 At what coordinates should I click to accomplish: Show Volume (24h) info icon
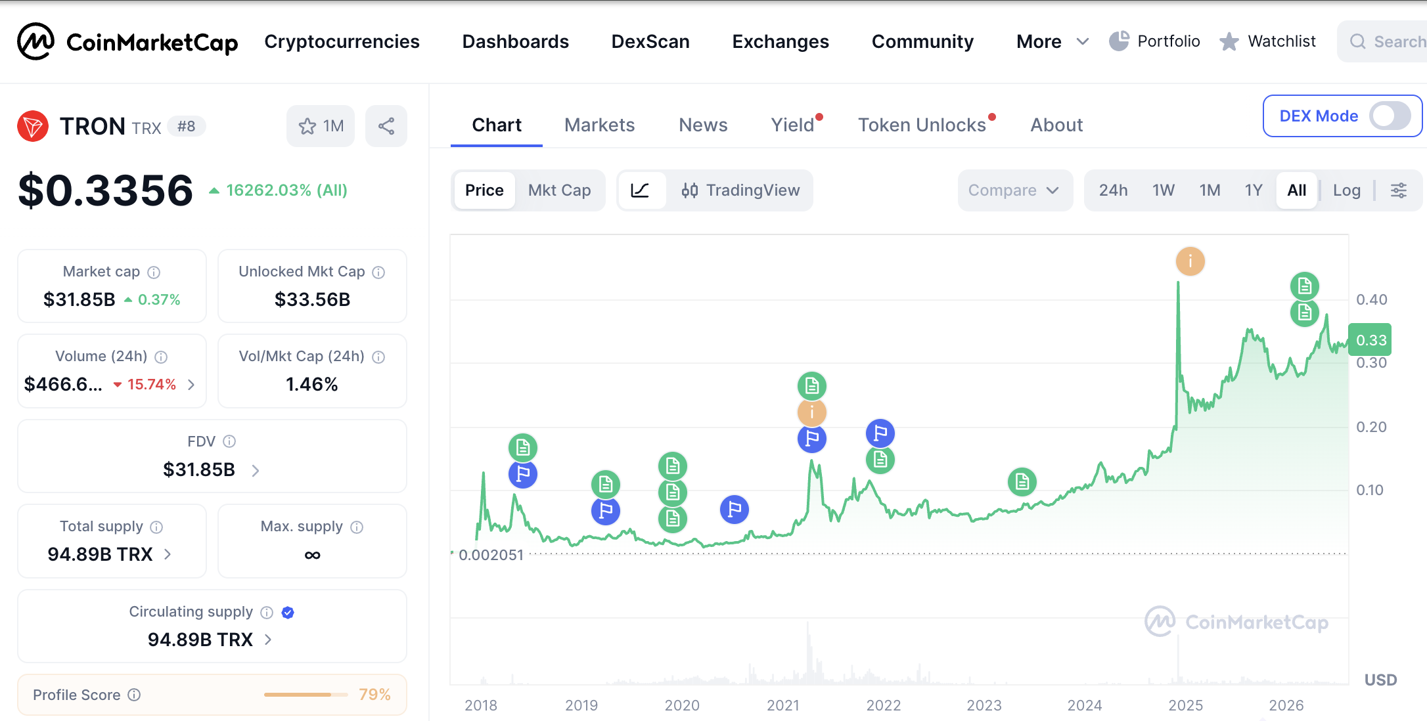tap(161, 357)
